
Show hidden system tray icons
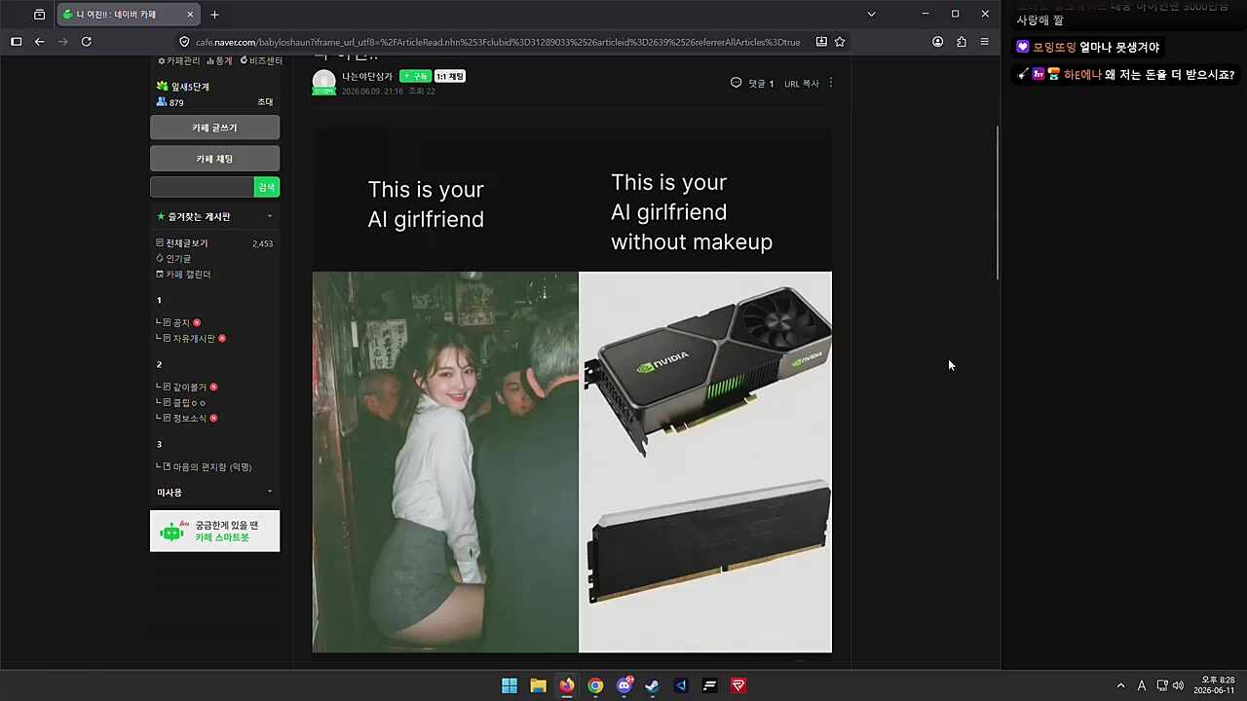(1120, 685)
